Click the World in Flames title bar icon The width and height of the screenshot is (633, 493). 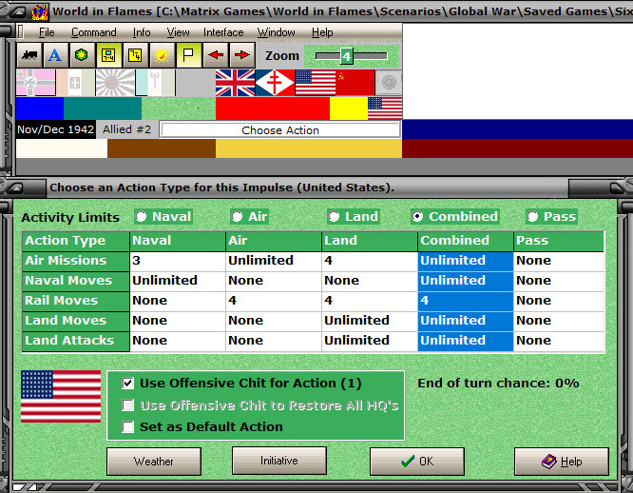(x=40, y=12)
